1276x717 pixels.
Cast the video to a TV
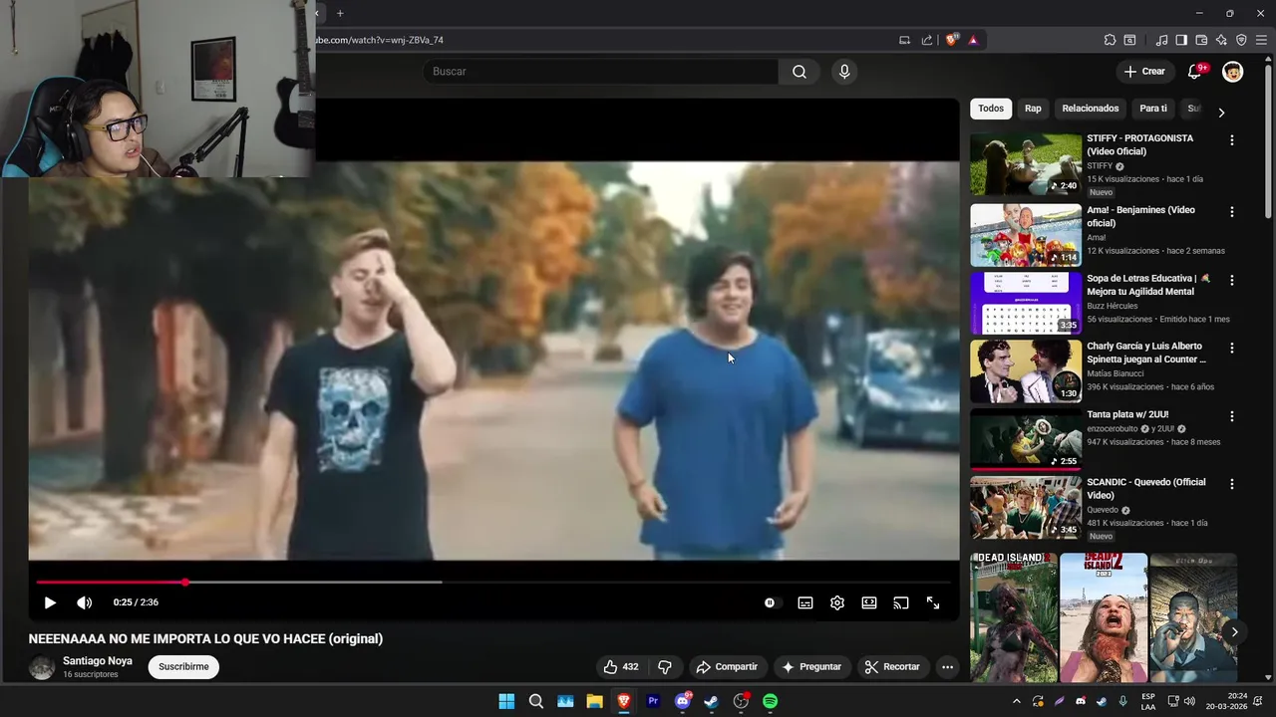tap(901, 602)
